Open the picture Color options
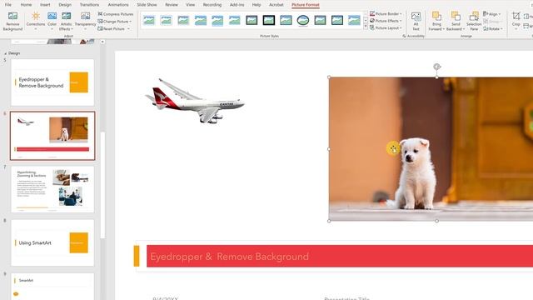This screenshot has width=533, height=300. [x=52, y=21]
